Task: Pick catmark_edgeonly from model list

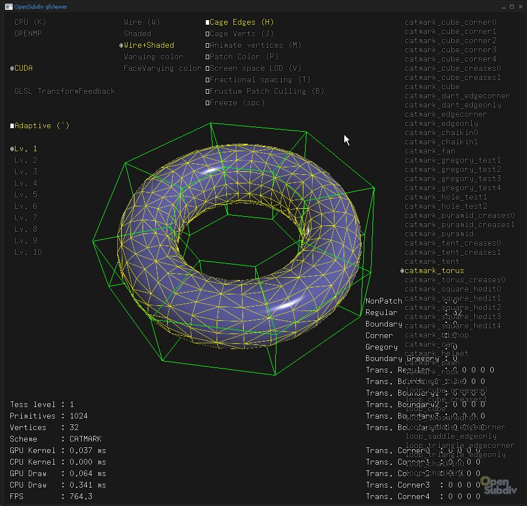Action: point(441,124)
